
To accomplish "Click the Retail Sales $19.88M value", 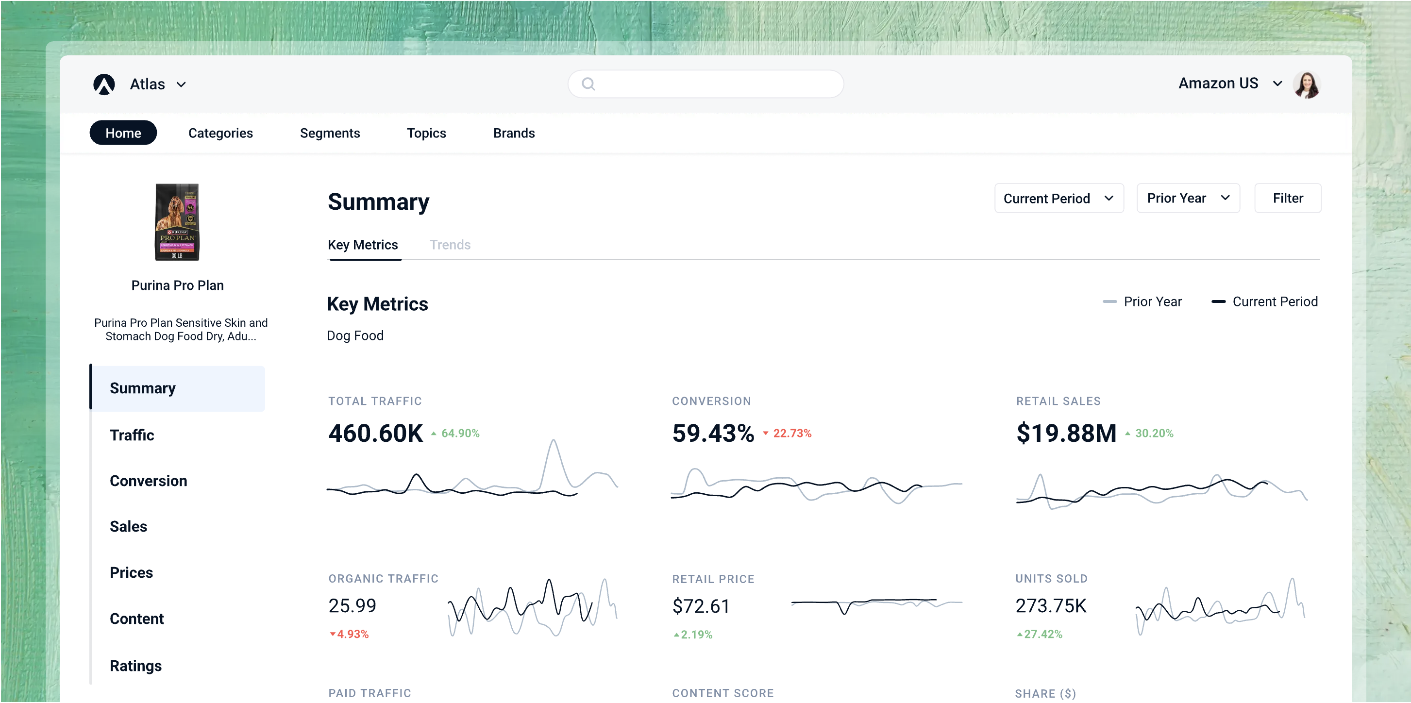I will click(1066, 433).
